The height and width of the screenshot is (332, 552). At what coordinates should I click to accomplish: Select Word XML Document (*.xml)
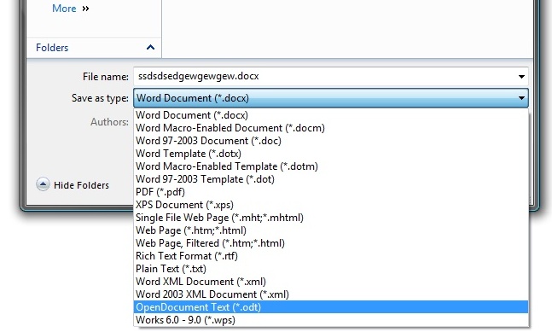coord(331,282)
